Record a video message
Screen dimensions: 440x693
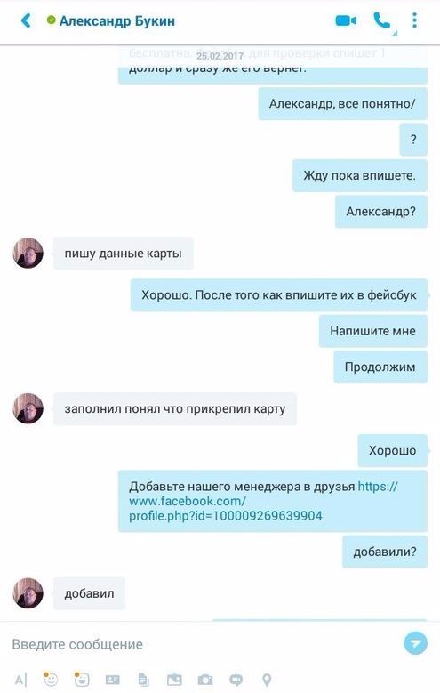point(236,680)
